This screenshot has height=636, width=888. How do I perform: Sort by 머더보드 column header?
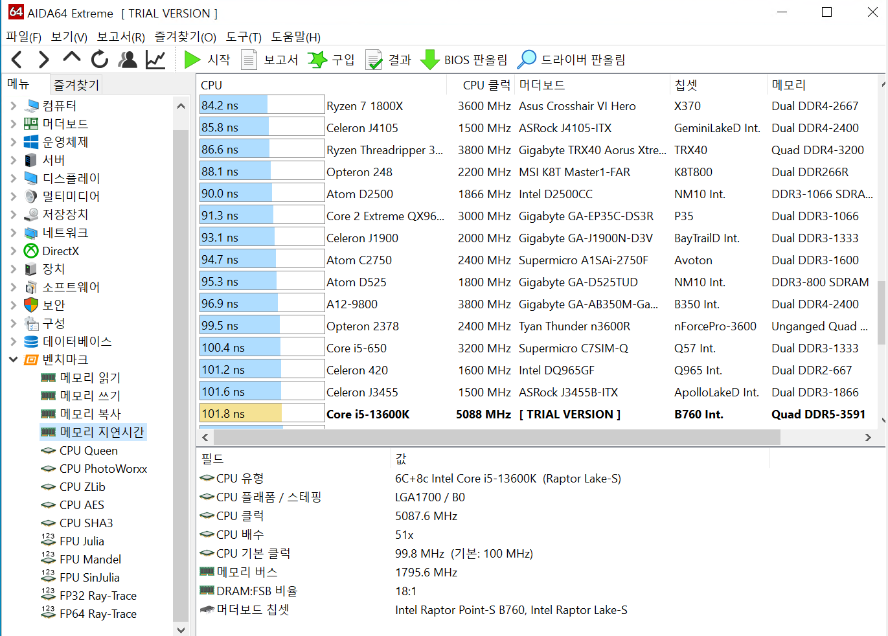coord(592,85)
